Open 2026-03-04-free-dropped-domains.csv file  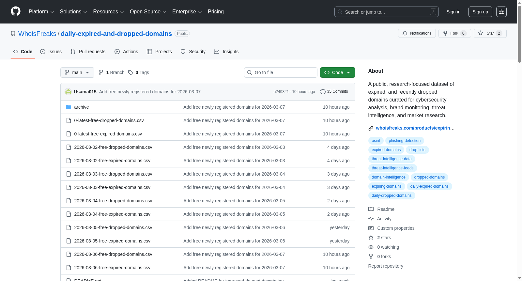click(113, 201)
